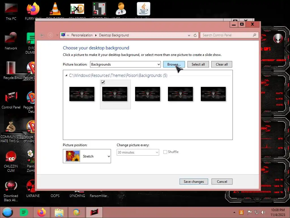Image resolution: width=290 pixels, height=218 pixels.
Task: Click the flower preview in Picture position
Action: [x=73, y=156]
